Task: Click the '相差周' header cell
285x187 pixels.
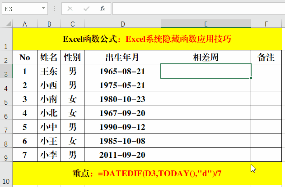Action: point(206,57)
